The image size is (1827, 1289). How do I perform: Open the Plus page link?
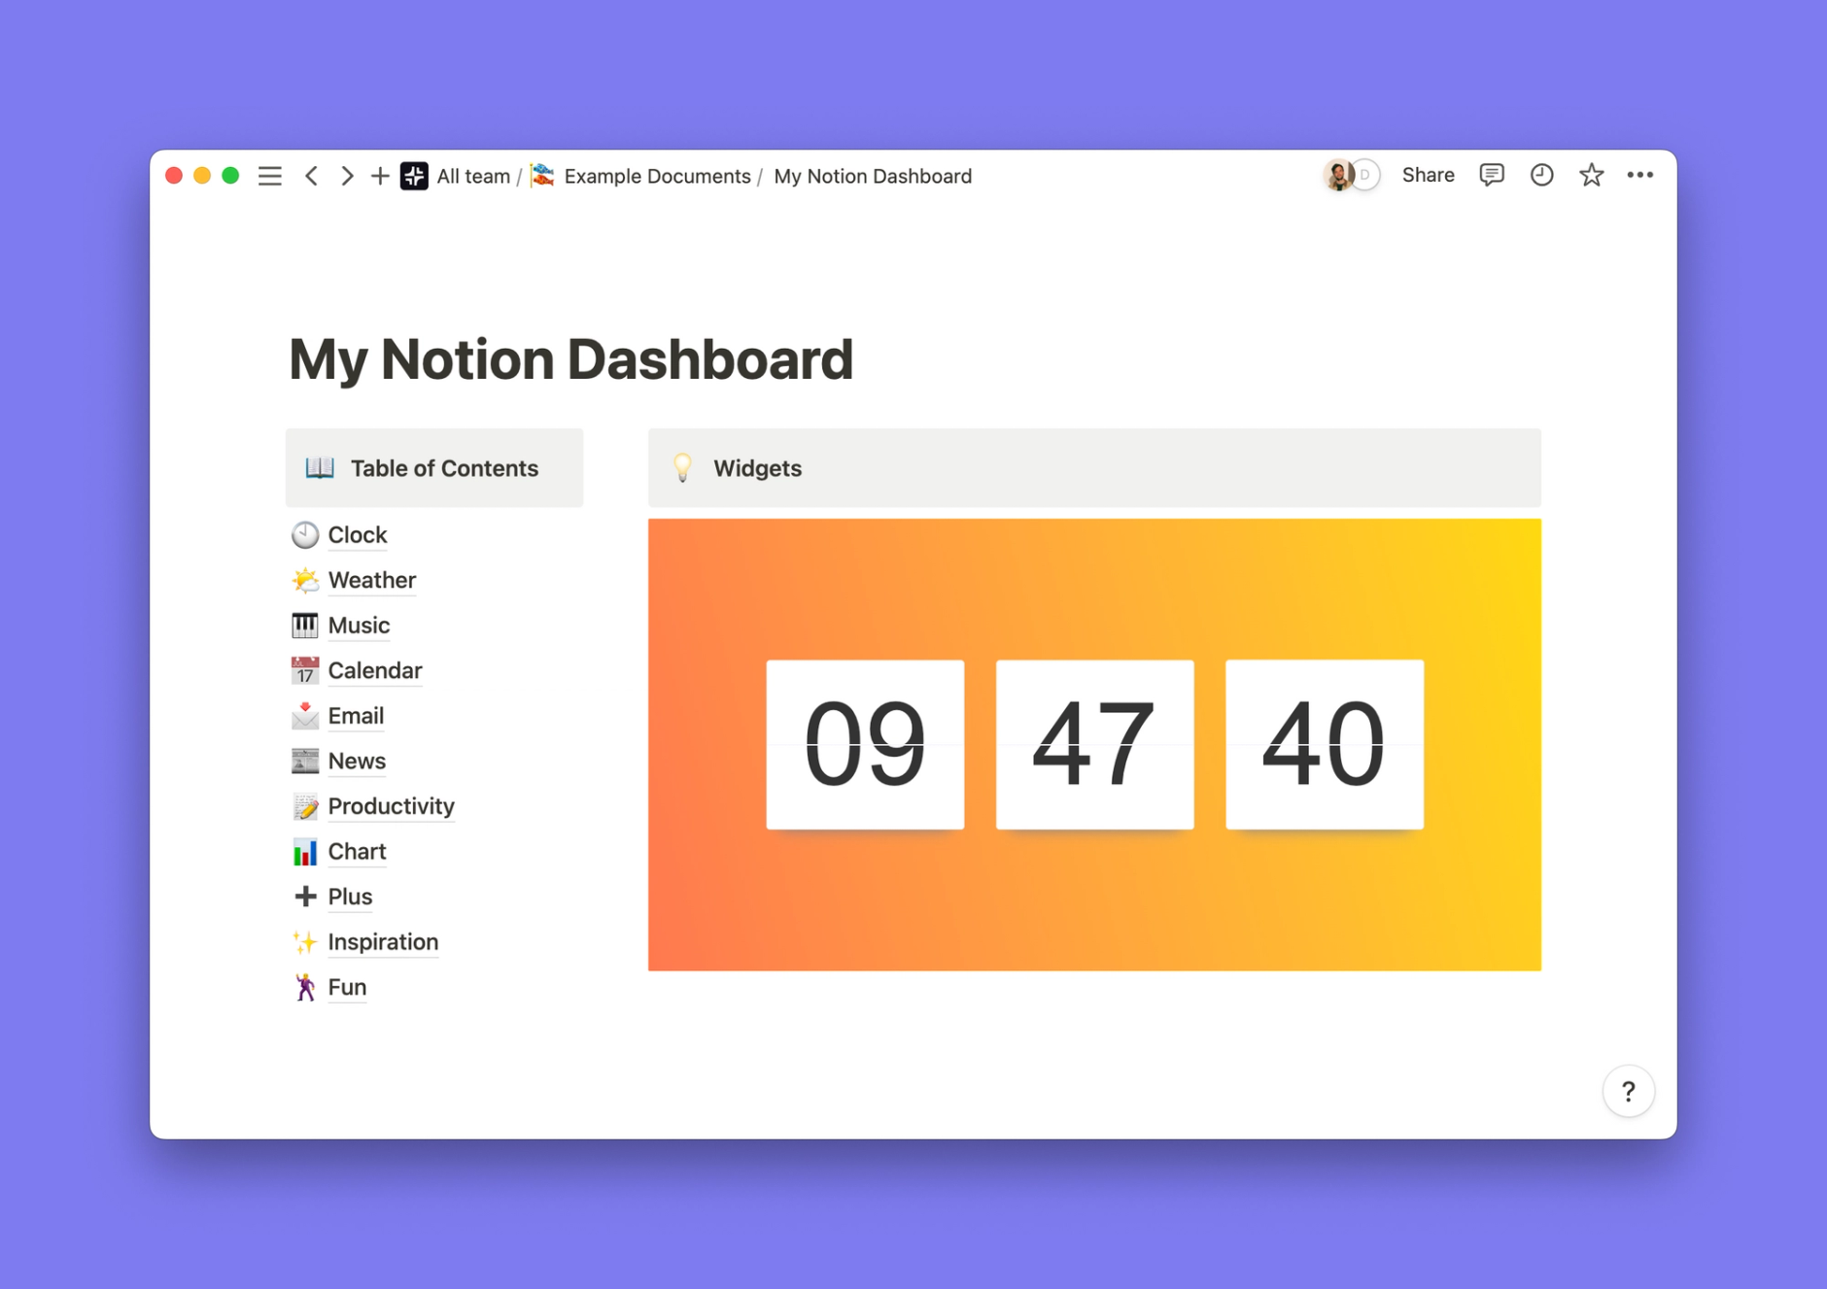350,897
